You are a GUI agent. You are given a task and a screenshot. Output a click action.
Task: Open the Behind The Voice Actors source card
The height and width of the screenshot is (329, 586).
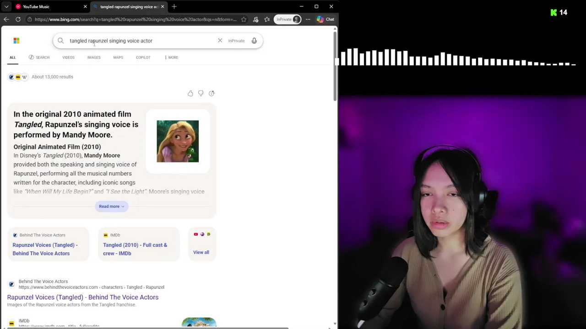(48, 244)
